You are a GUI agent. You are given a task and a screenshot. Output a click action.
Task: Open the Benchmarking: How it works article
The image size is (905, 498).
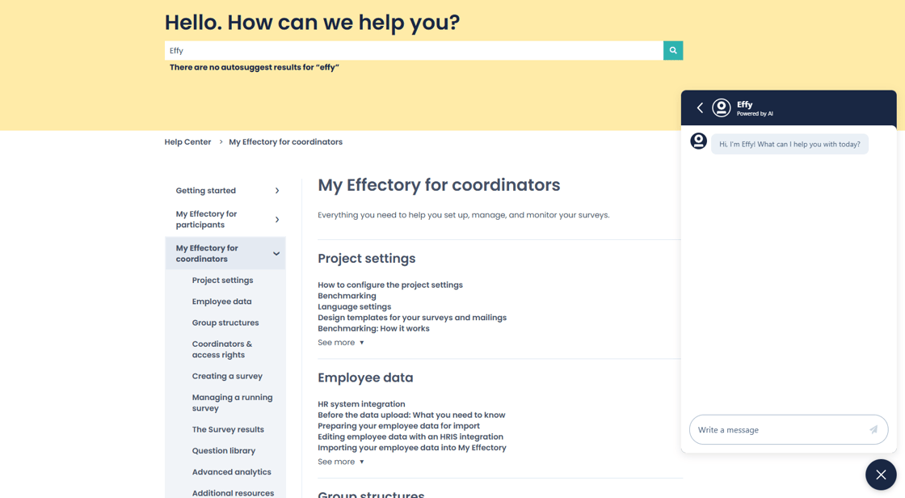click(x=373, y=329)
